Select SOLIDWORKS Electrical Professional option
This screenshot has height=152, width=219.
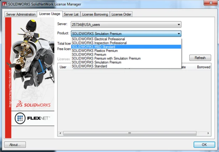[98, 39]
